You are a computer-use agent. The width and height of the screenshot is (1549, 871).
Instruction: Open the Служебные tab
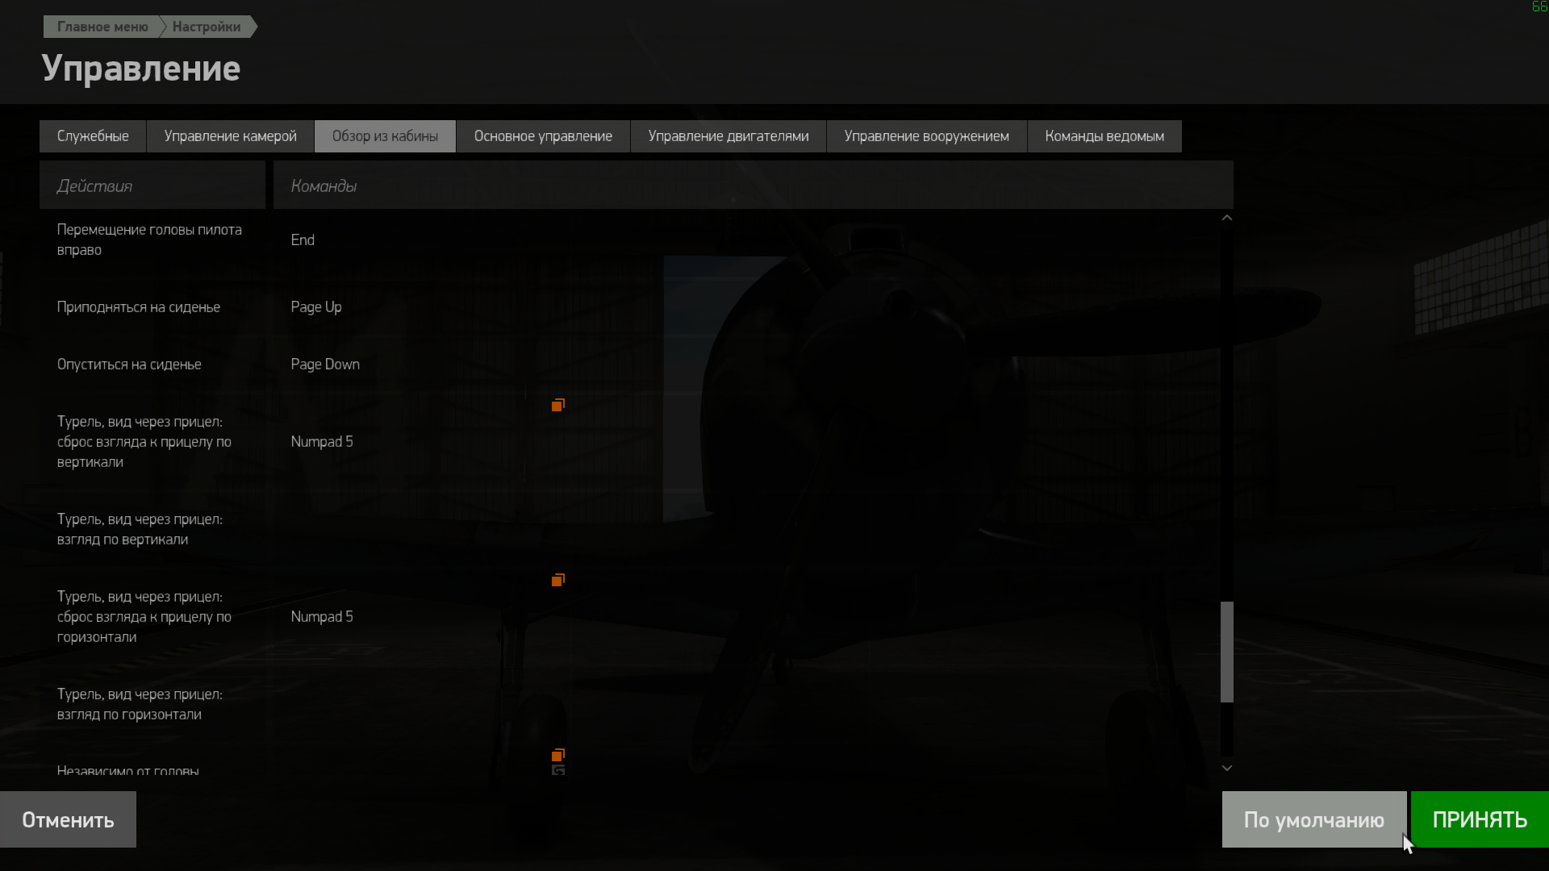(x=93, y=136)
